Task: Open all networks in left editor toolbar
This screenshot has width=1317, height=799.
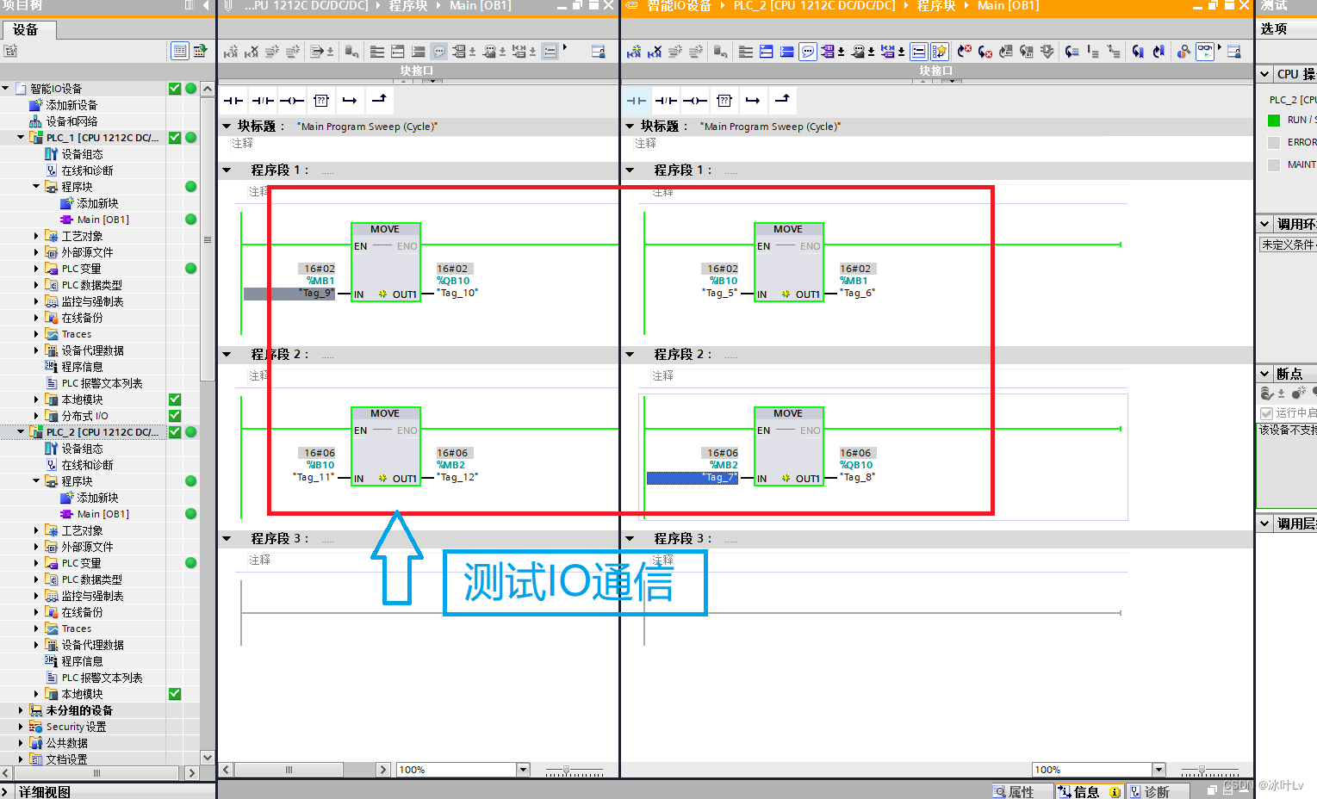Action: (398, 52)
